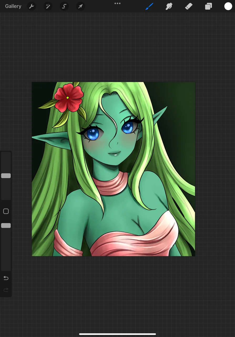Open the Actions wrench menu
This screenshot has width=235, height=337.
point(32,6)
